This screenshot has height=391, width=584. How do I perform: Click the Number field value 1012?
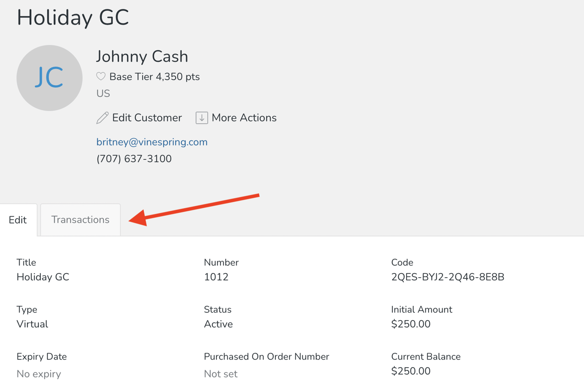click(216, 276)
